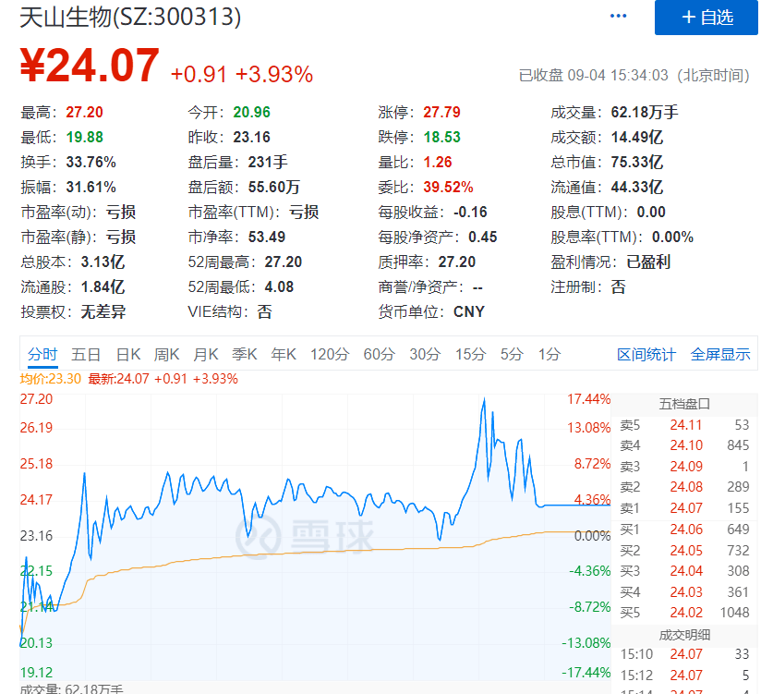
Task: Select the 1分 interval tab
Action: 550,354
